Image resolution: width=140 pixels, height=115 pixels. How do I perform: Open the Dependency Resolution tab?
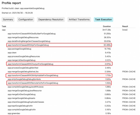51,19
